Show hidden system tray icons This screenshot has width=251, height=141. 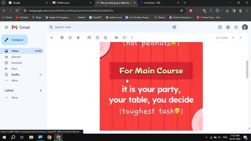pyautogui.click(x=206, y=137)
